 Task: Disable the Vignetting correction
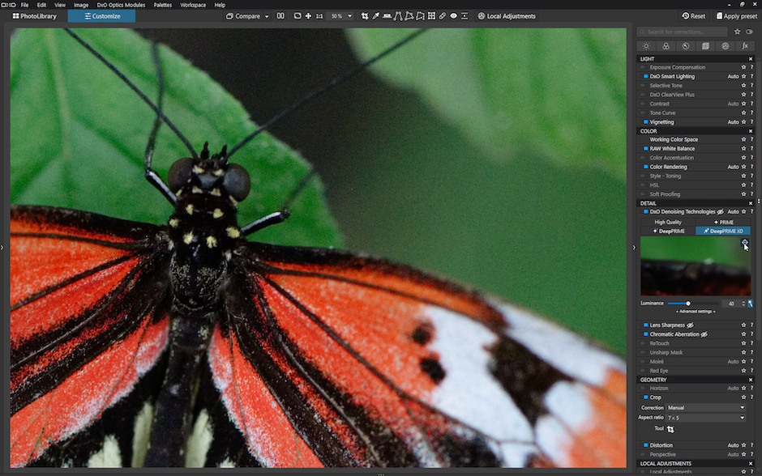pos(646,122)
